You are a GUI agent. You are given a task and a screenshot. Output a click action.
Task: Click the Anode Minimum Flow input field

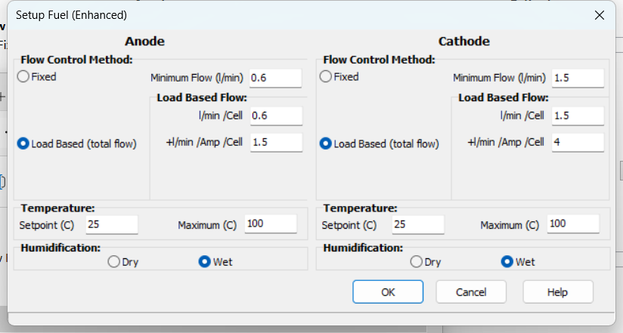click(x=274, y=78)
